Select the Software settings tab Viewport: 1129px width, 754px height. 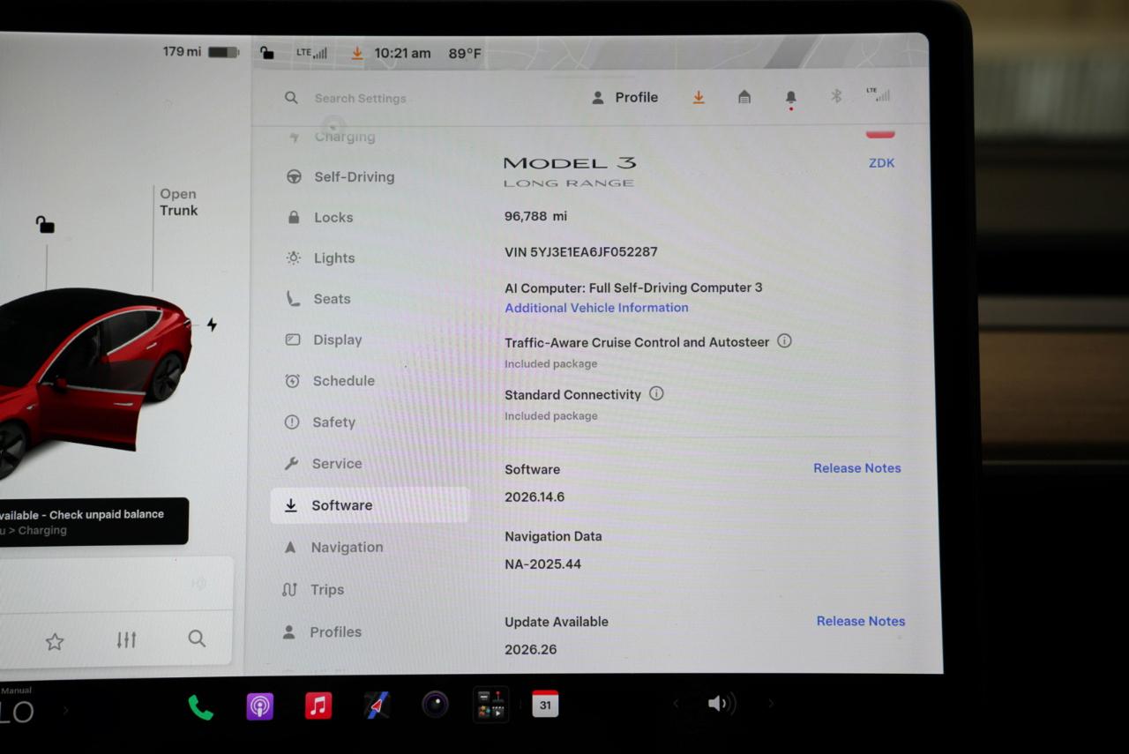(370, 505)
